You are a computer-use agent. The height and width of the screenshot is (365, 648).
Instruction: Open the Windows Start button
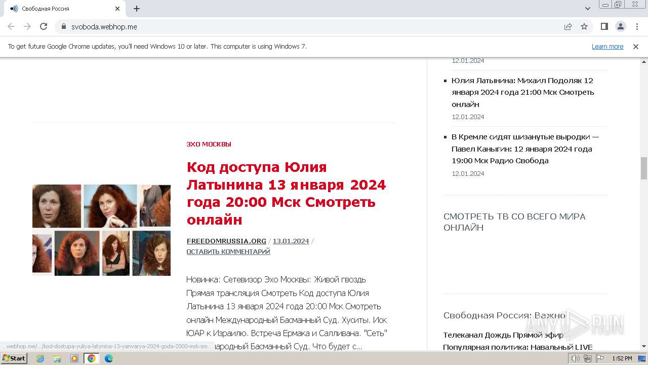click(x=14, y=358)
